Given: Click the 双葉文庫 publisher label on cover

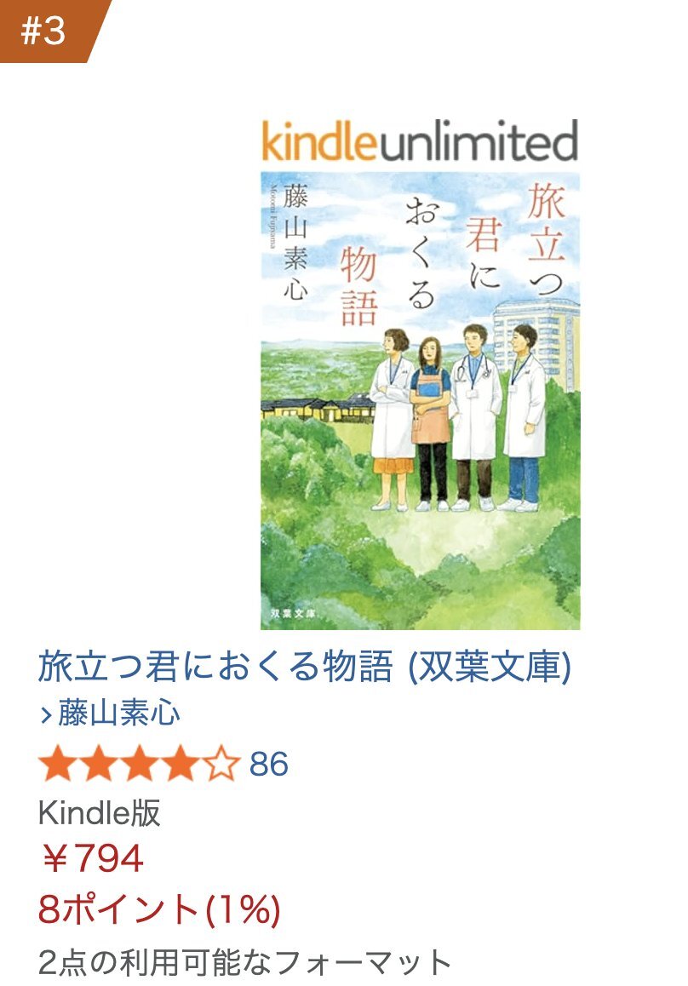Looking at the screenshot, I should coord(292,612).
